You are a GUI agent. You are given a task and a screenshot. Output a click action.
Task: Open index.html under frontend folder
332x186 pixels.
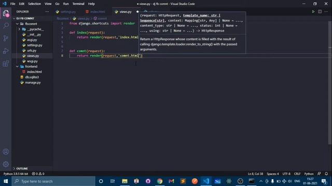(x=34, y=72)
